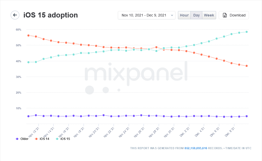Viewport: 262px width, 161px height.
Task: Toggle the Older legend series
Action: tap(22, 139)
